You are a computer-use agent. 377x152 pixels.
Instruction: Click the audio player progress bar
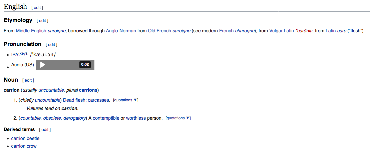(x=62, y=65)
